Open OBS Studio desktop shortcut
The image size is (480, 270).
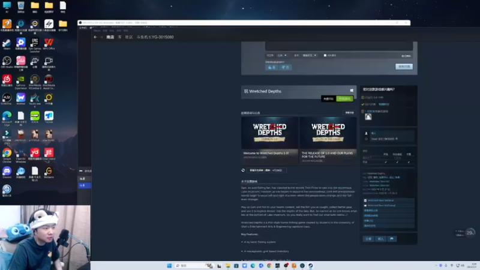click(7, 62)
